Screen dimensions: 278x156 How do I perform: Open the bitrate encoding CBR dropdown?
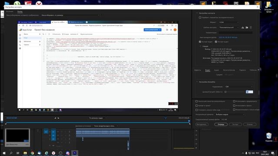238,87
